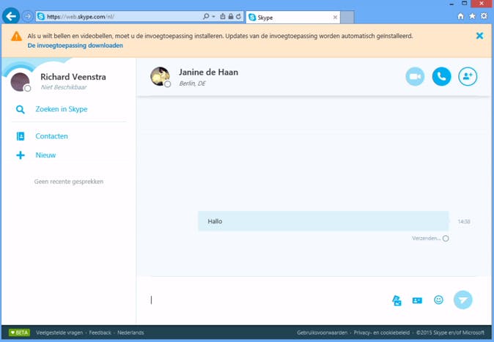Click the message text input field
The image size is (494, 342).
[x=268, y=300]
